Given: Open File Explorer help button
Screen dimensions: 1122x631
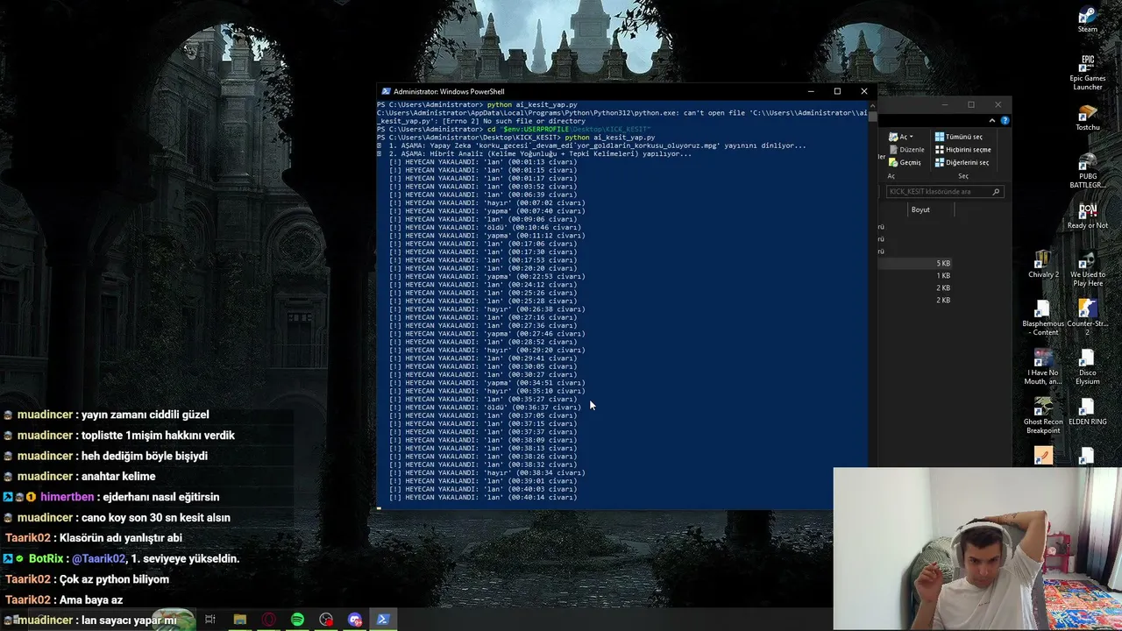Looking at the screenshot, I should (1005, 120).
